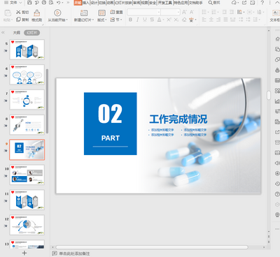Click the add slide plus button
The width and height of the screenshot is (280, 257).
click(x=24, y=253)
